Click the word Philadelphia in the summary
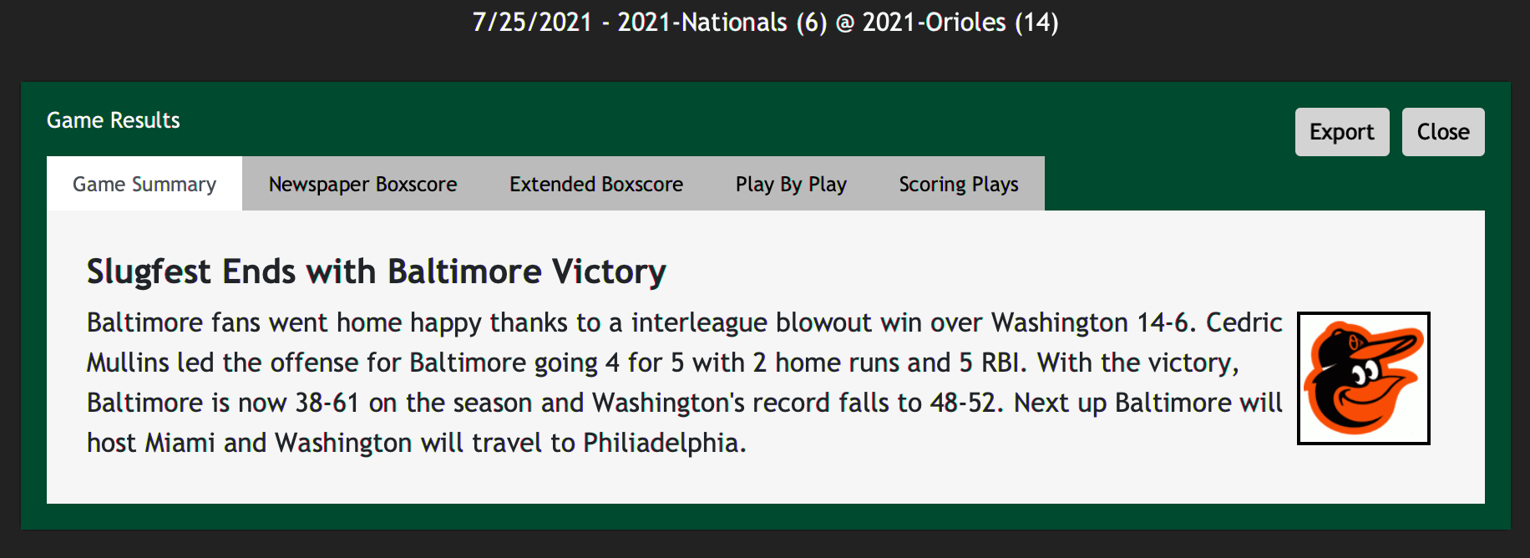 point(661,444)
